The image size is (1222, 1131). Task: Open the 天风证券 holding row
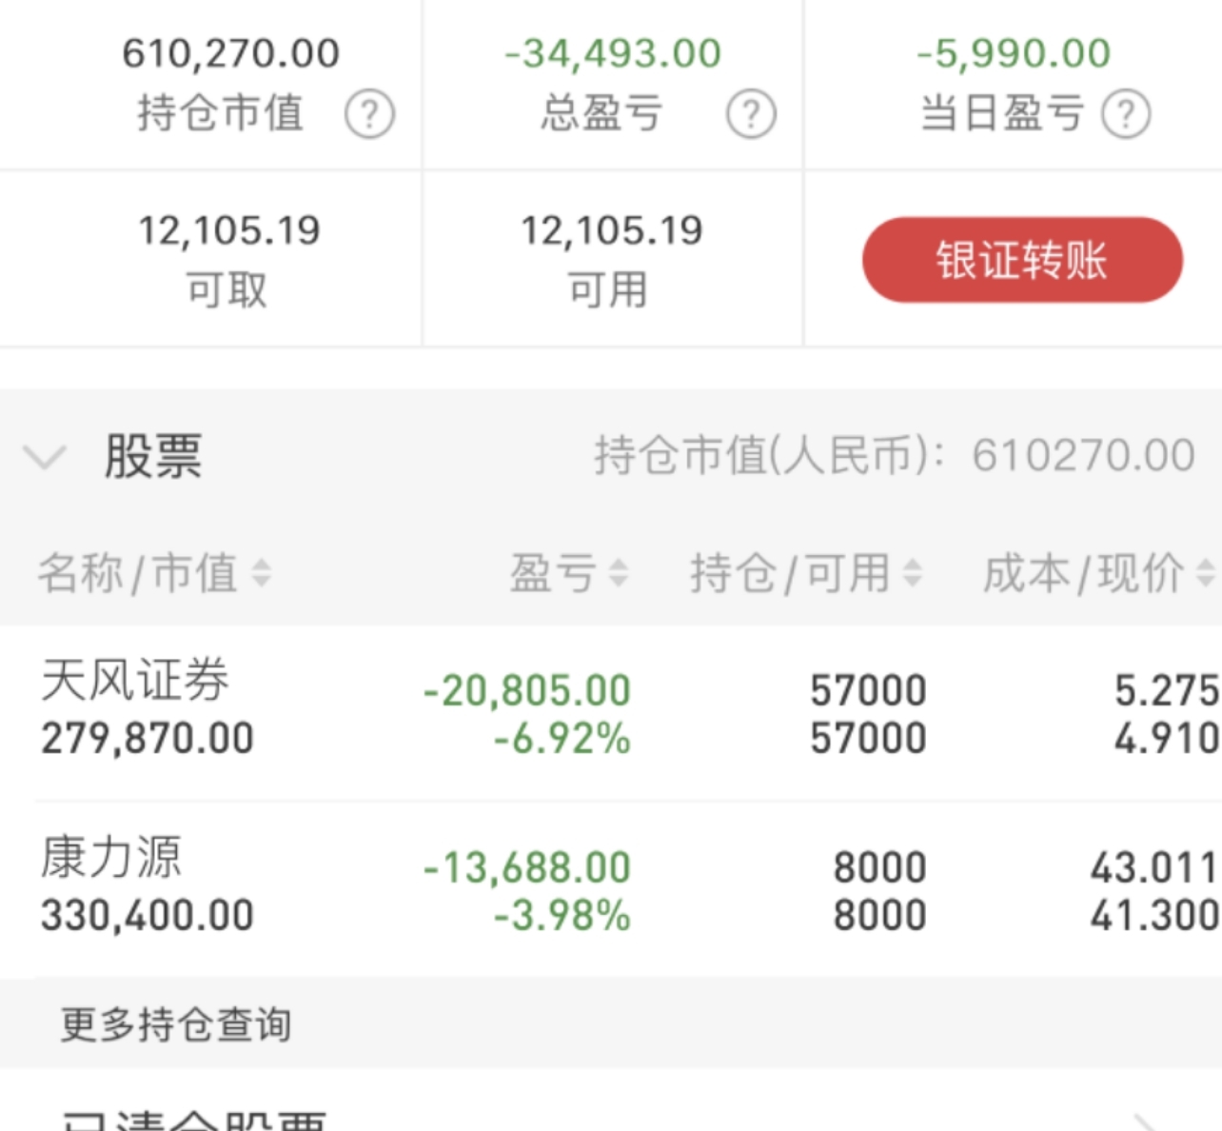[x=611, y=713]
